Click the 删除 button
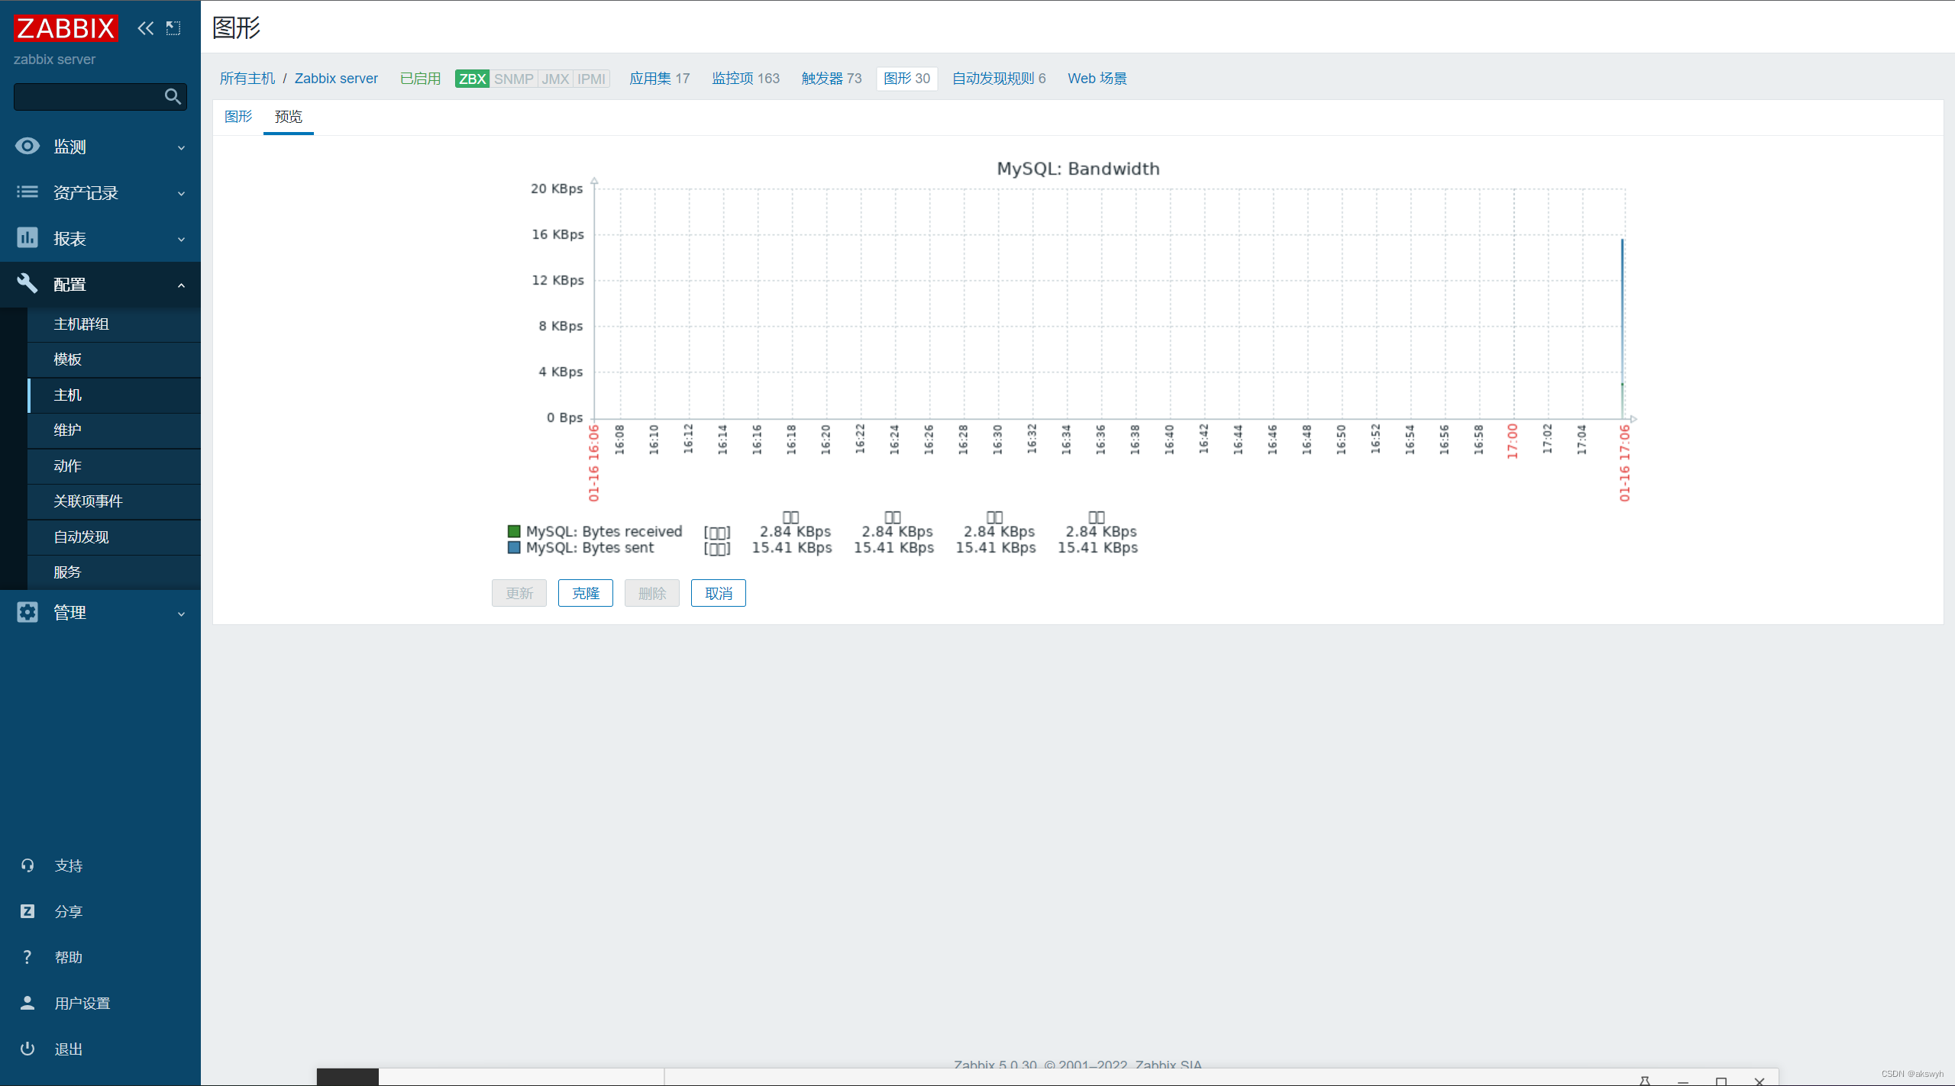 pyautogui.click(x=652, y=593)
